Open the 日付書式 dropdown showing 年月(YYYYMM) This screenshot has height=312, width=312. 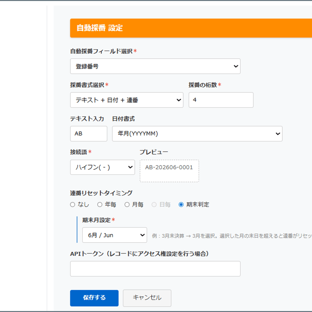197,134
